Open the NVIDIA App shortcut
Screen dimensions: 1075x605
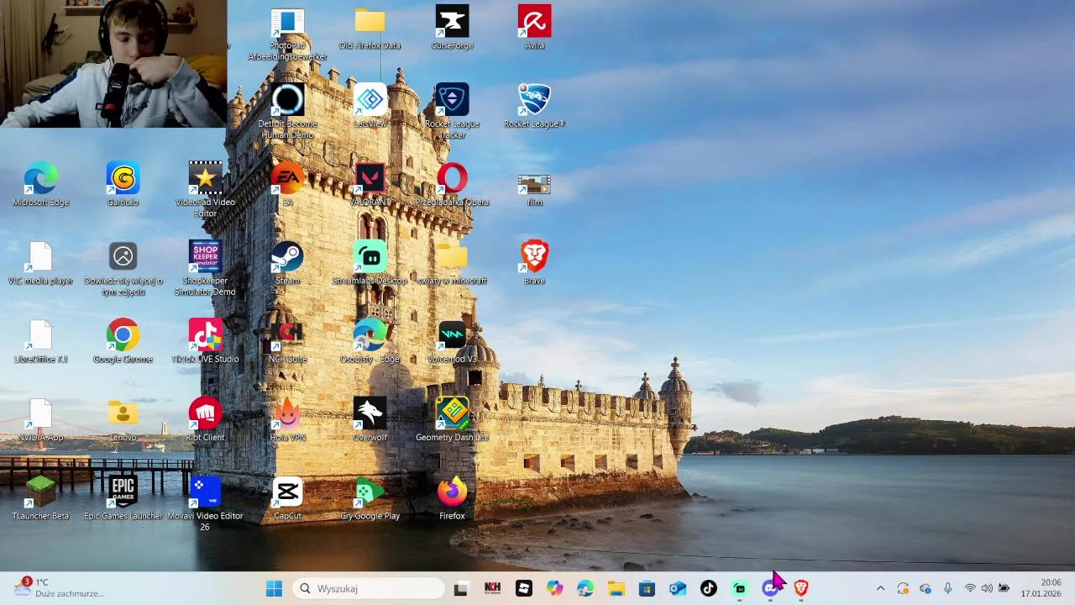point(40,419)
